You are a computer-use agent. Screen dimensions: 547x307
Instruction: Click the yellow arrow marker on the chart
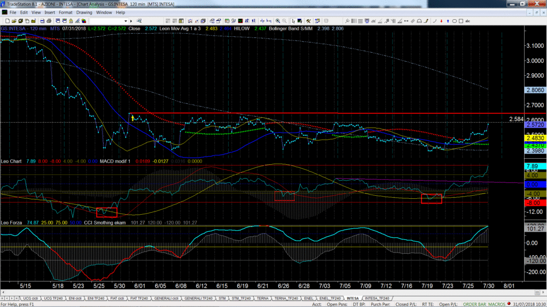pos(132,118)
